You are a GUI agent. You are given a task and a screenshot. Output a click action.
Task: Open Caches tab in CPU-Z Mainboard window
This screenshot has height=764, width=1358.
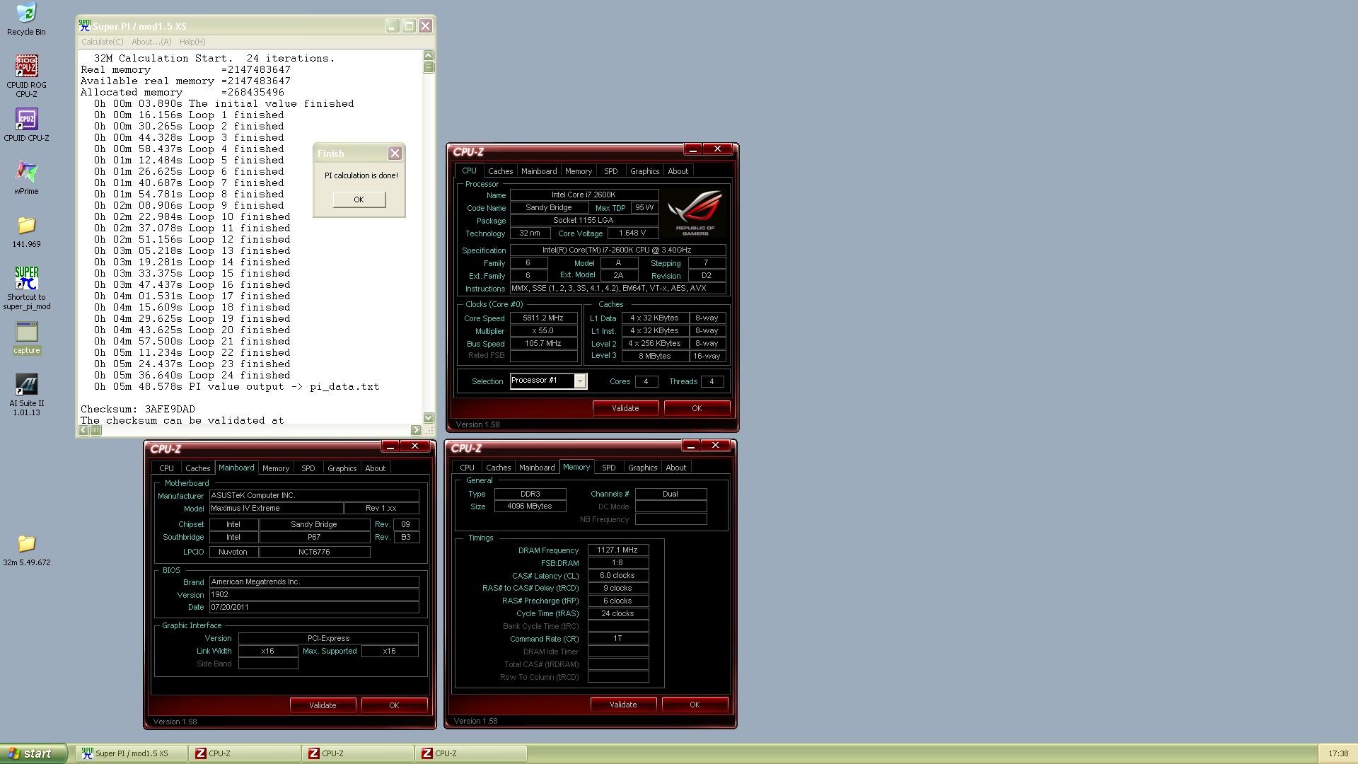(197, 468)
